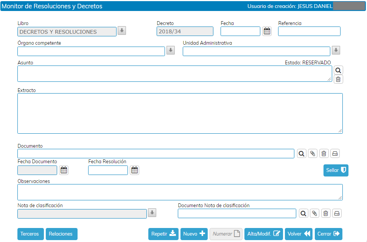Click the Documento text field
The height and width of the screenshot is (242, 367).
[x=156, y=154]
